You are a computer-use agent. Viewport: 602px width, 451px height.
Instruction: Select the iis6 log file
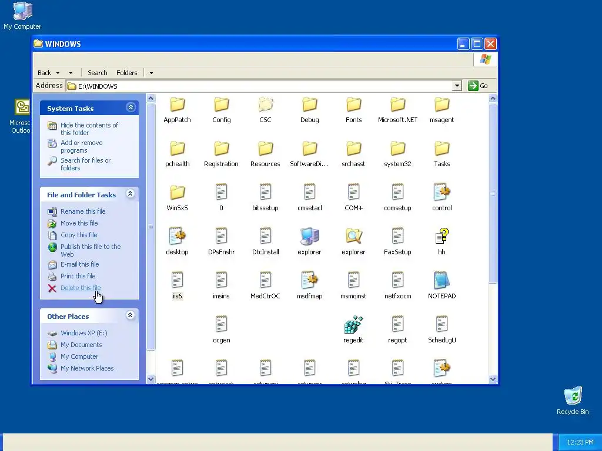[x=177, y=286]
